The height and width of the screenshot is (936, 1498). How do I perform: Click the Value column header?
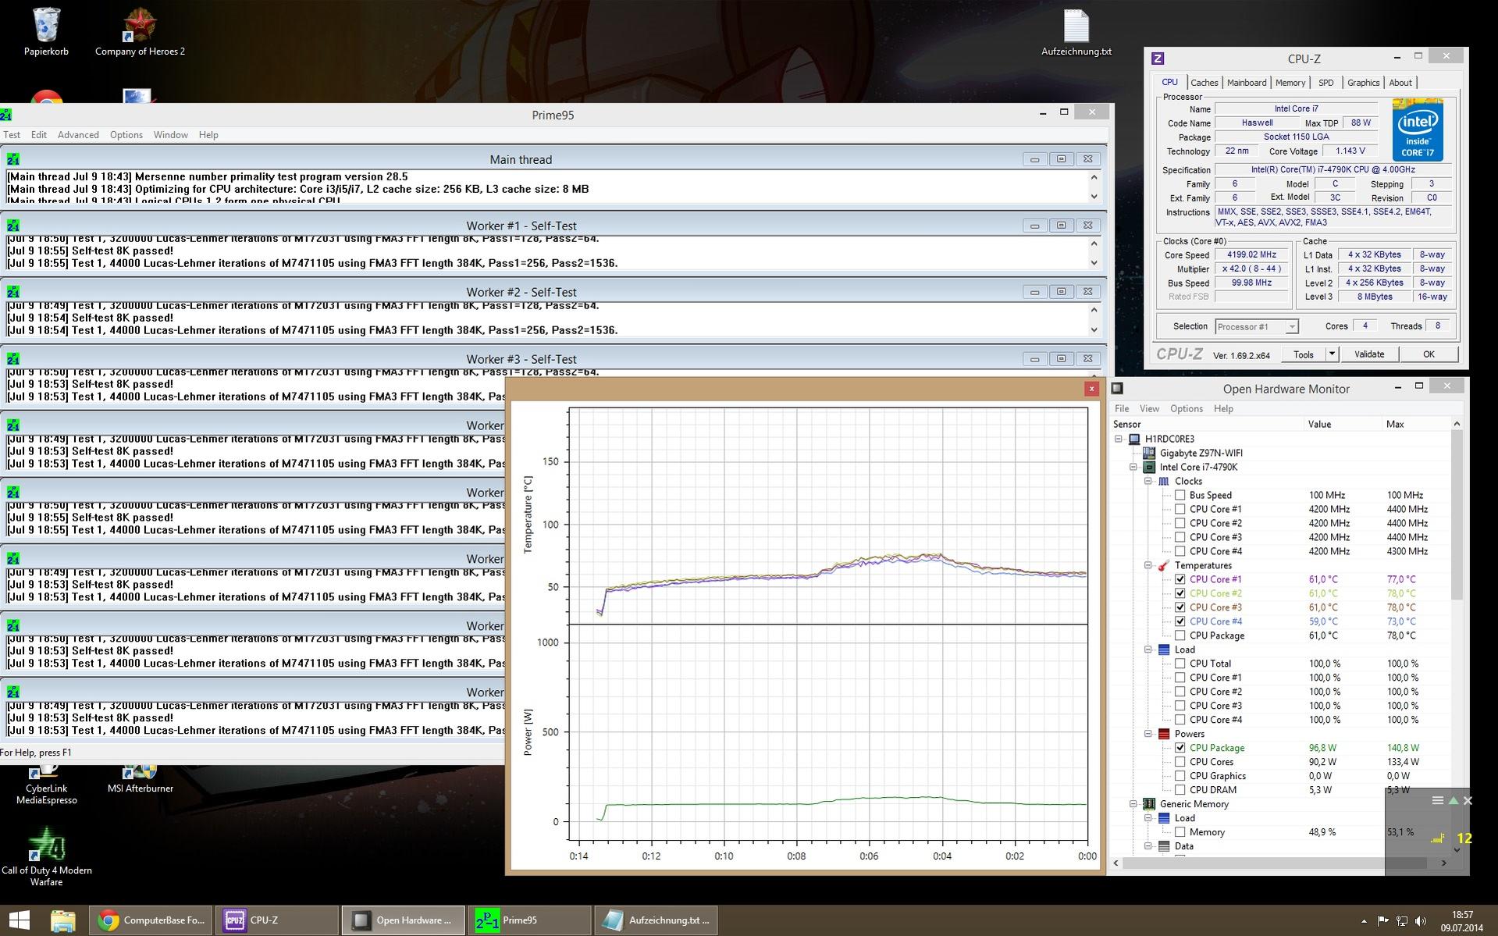(1319, 425)
